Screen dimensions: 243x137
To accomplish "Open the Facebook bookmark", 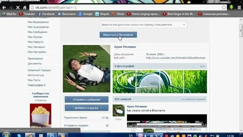I will (46, 14).
